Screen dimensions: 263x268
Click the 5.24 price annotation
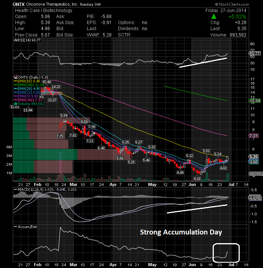[x=218, y=154]
